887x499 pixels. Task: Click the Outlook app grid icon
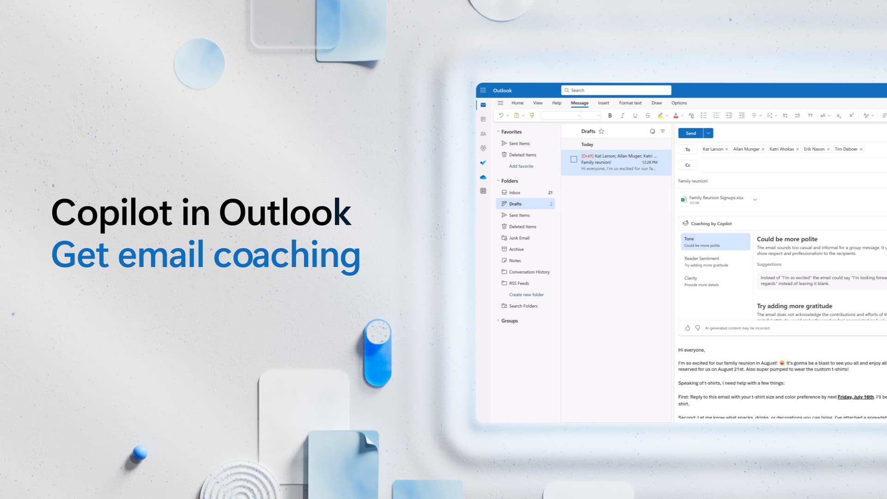482,90
